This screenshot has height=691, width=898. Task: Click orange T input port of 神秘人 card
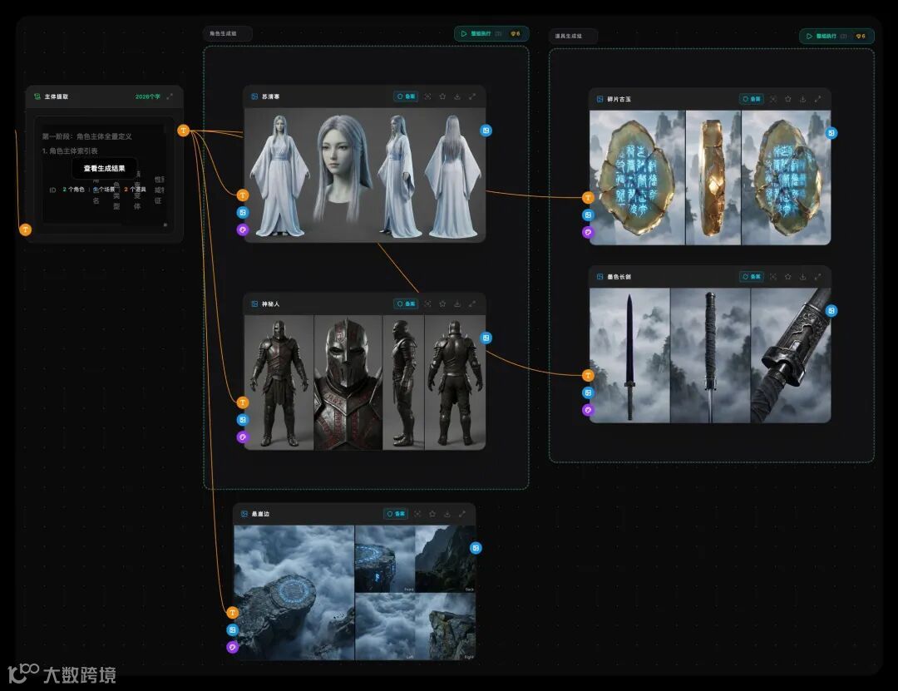click(243, 402)
